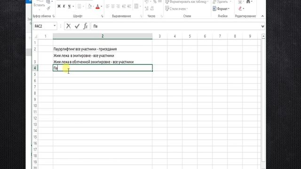Click the Clear eraser icon
Screen dimensions: 301x169
click(x=240, y=8)
